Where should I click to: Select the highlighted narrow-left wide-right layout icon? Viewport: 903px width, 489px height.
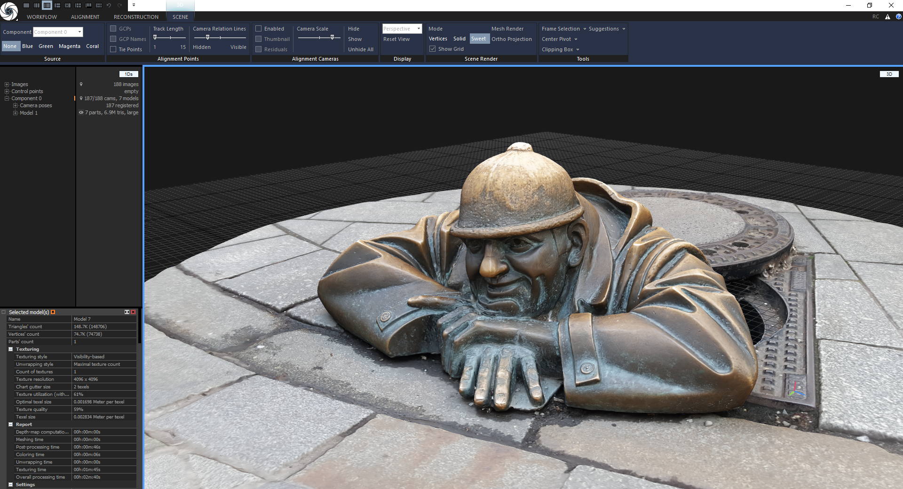47,5
